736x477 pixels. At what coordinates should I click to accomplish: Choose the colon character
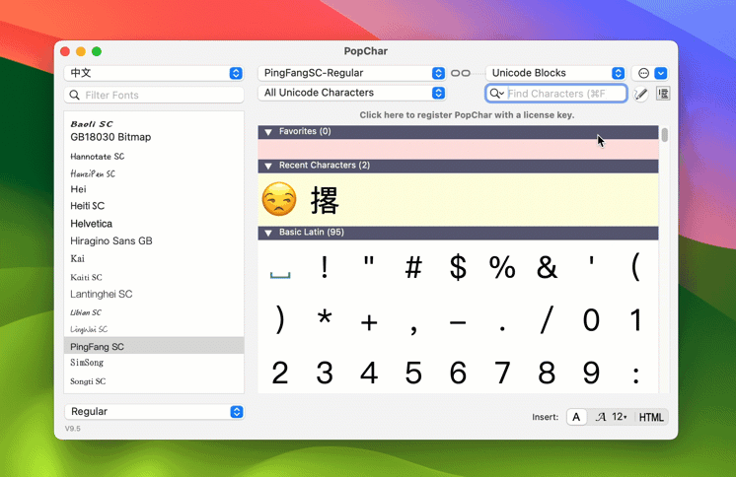635,375
